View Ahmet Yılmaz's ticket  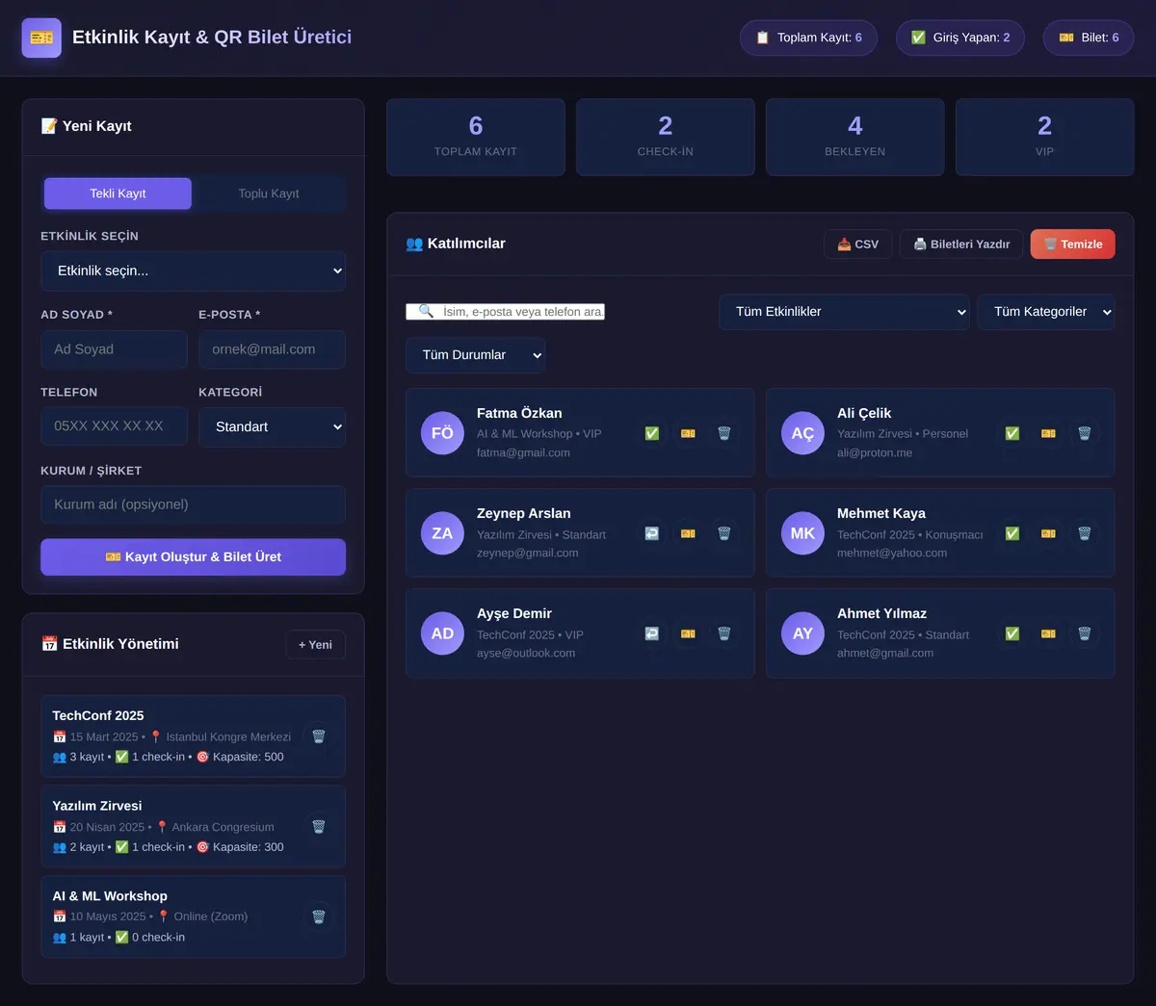1048,633
